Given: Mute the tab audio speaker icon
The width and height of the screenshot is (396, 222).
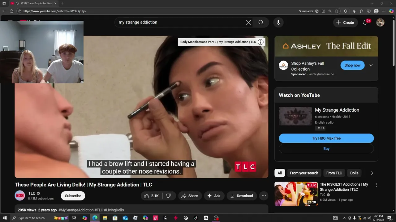Looking at the screenshot, I should point(17,3).
